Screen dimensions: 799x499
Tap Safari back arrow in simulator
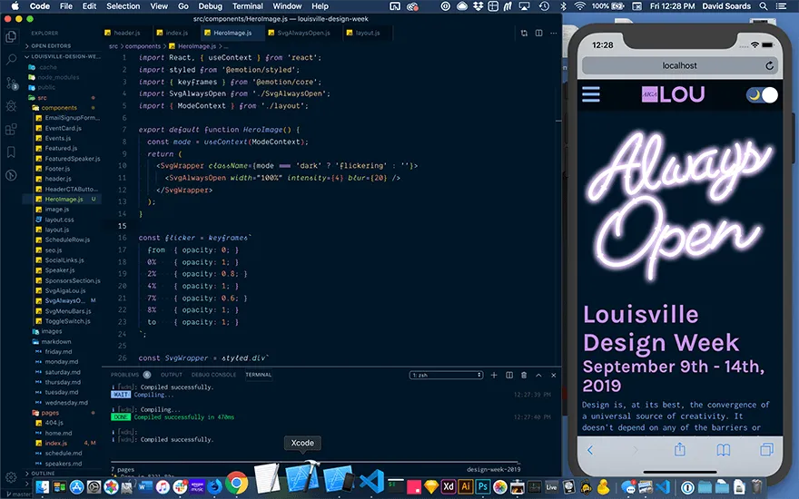click(590, 450)
